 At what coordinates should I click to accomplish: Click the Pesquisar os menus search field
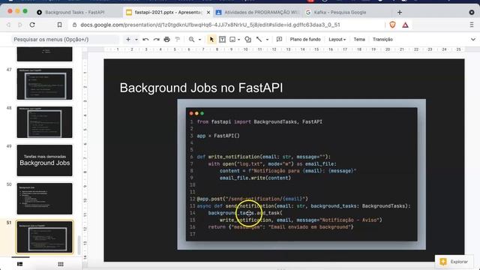pos(65,40)
